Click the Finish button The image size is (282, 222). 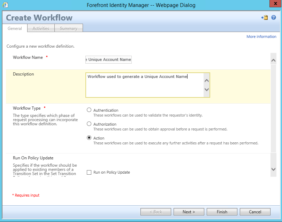pos(222,212)
